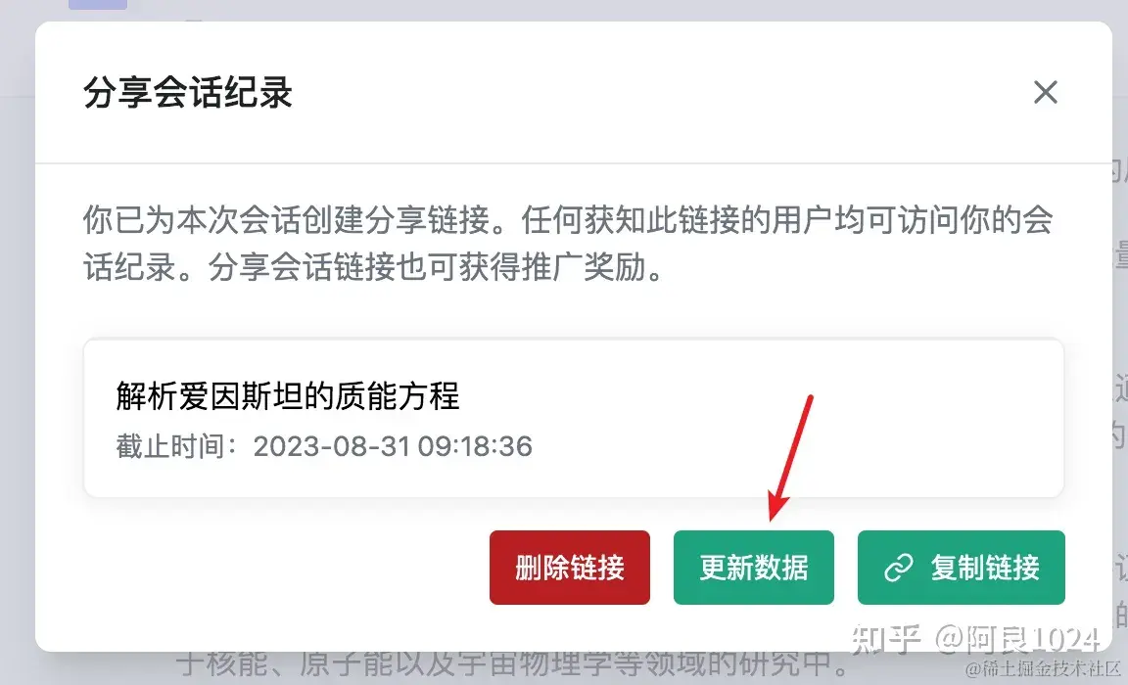The height and width of the screenshot is (685, 1128).
Task: Click the conversation title 解析爱因斯坦的质能方程
Action: coord(288,396)
